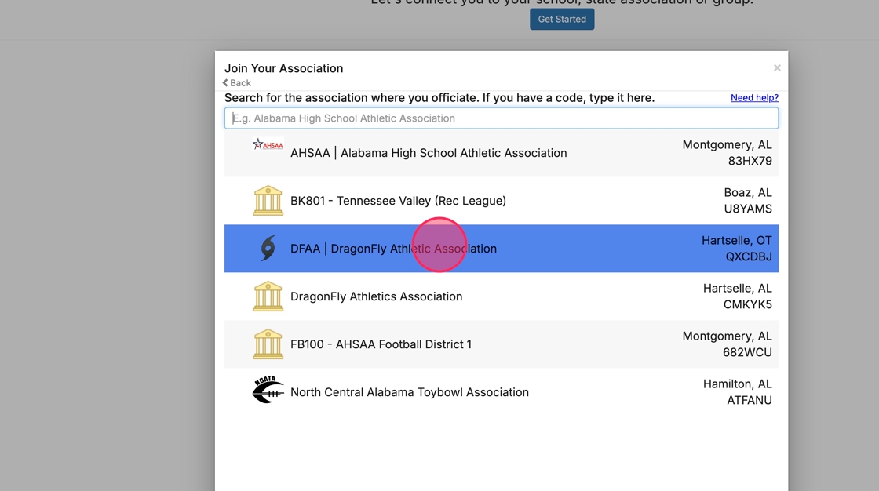Click the association code 83HX79
This screenshot has width=879, height=491.
(x=750, y=162)
